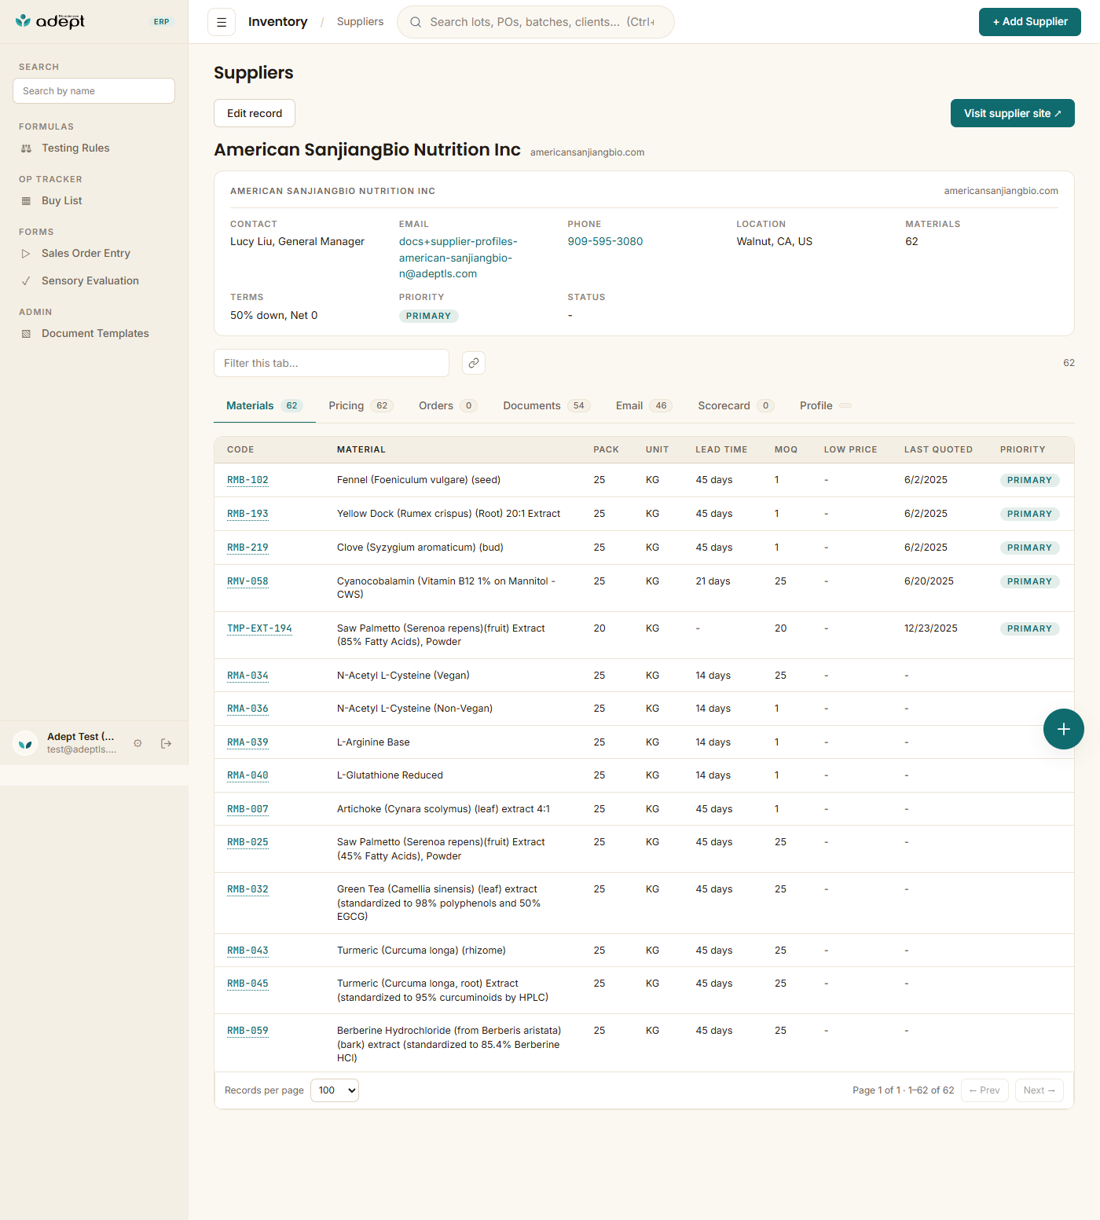1100x1220 pixels.
Task: Focus the Filter this tab field
Action: 332,363
